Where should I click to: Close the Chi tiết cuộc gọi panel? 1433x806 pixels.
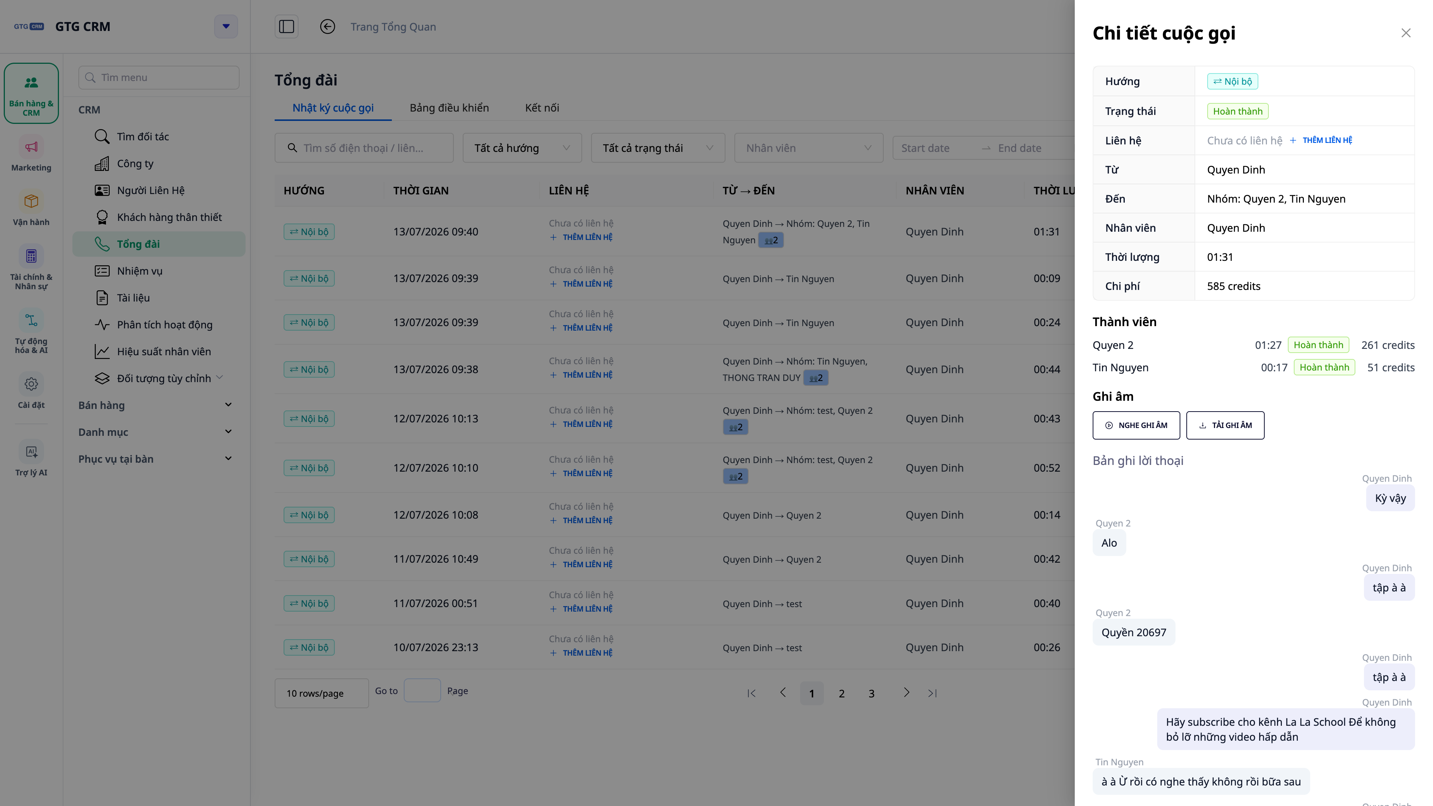[1406, 33]
